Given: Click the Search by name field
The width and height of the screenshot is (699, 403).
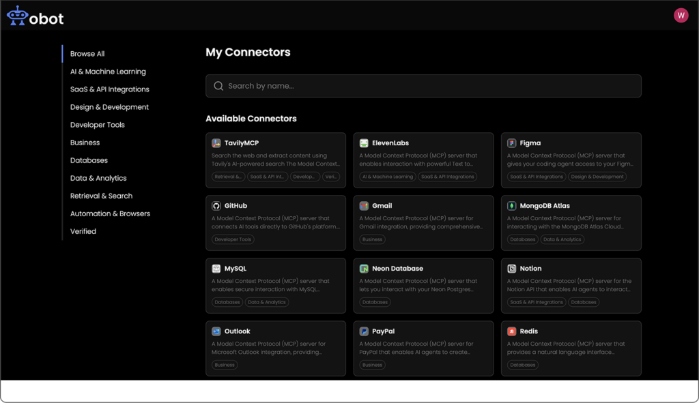Looking at the screenshot, I should pos(423,86).
